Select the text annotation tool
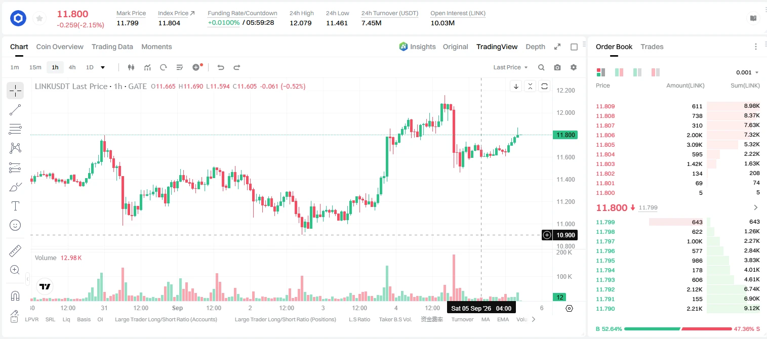This screenshot has width=767, height=339. click(x=15, y=206)
